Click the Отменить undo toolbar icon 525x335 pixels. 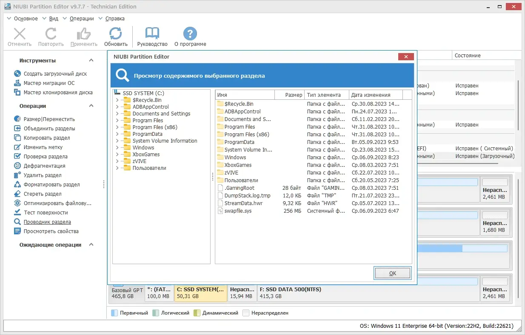pyautogui.click(x=20, y=34)
